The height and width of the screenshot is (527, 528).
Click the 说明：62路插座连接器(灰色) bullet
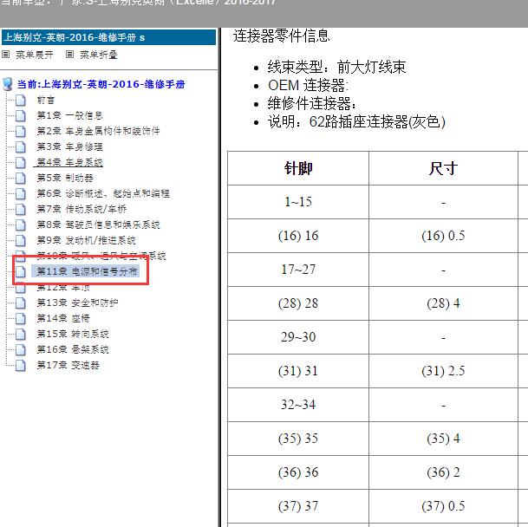tap(356, 121)
